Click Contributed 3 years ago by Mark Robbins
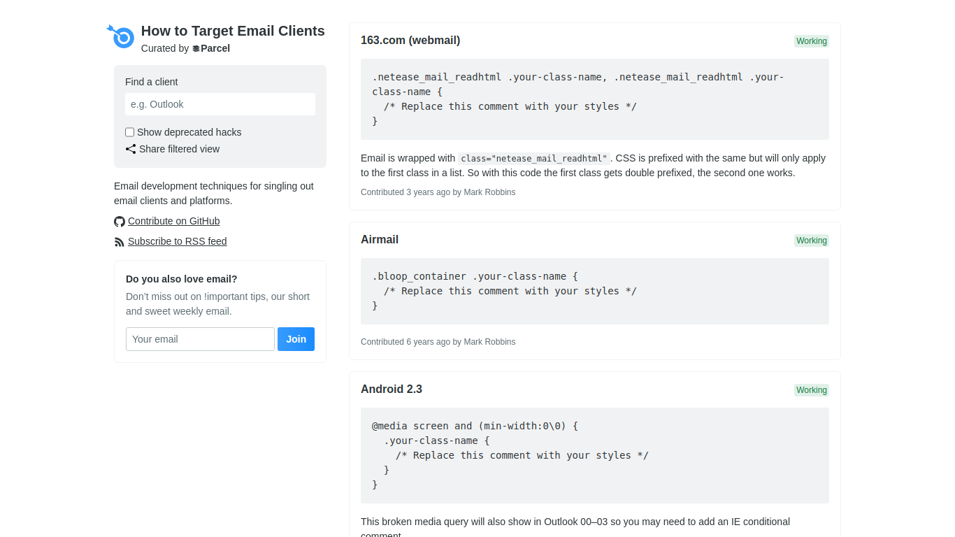The width and height of the screenshot is (955, 537). [x=438, y=192]
